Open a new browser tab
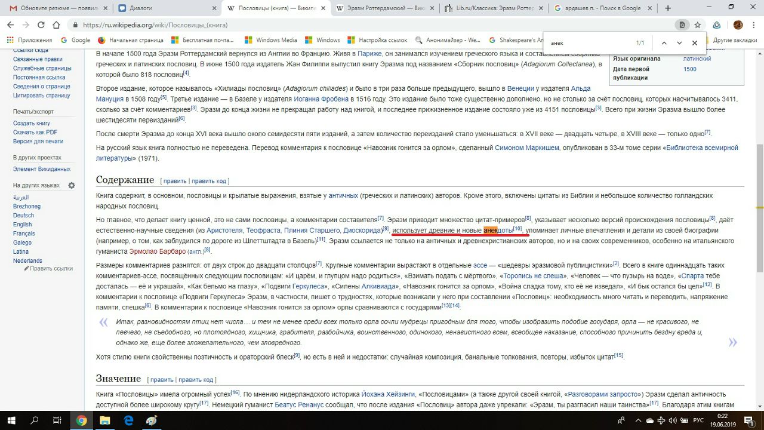Image resolution: width=764 pixels, height=430 pixels. pos(668,8)
